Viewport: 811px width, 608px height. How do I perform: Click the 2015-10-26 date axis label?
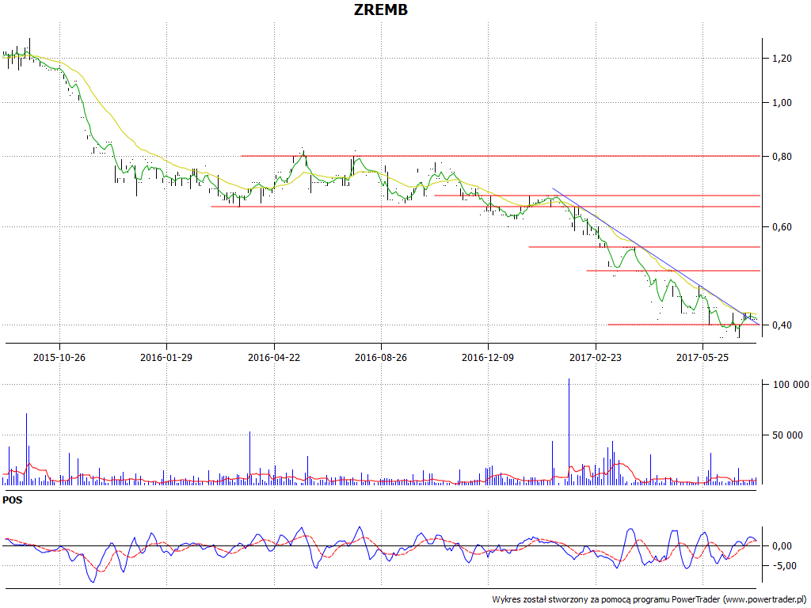coord(59,357)
